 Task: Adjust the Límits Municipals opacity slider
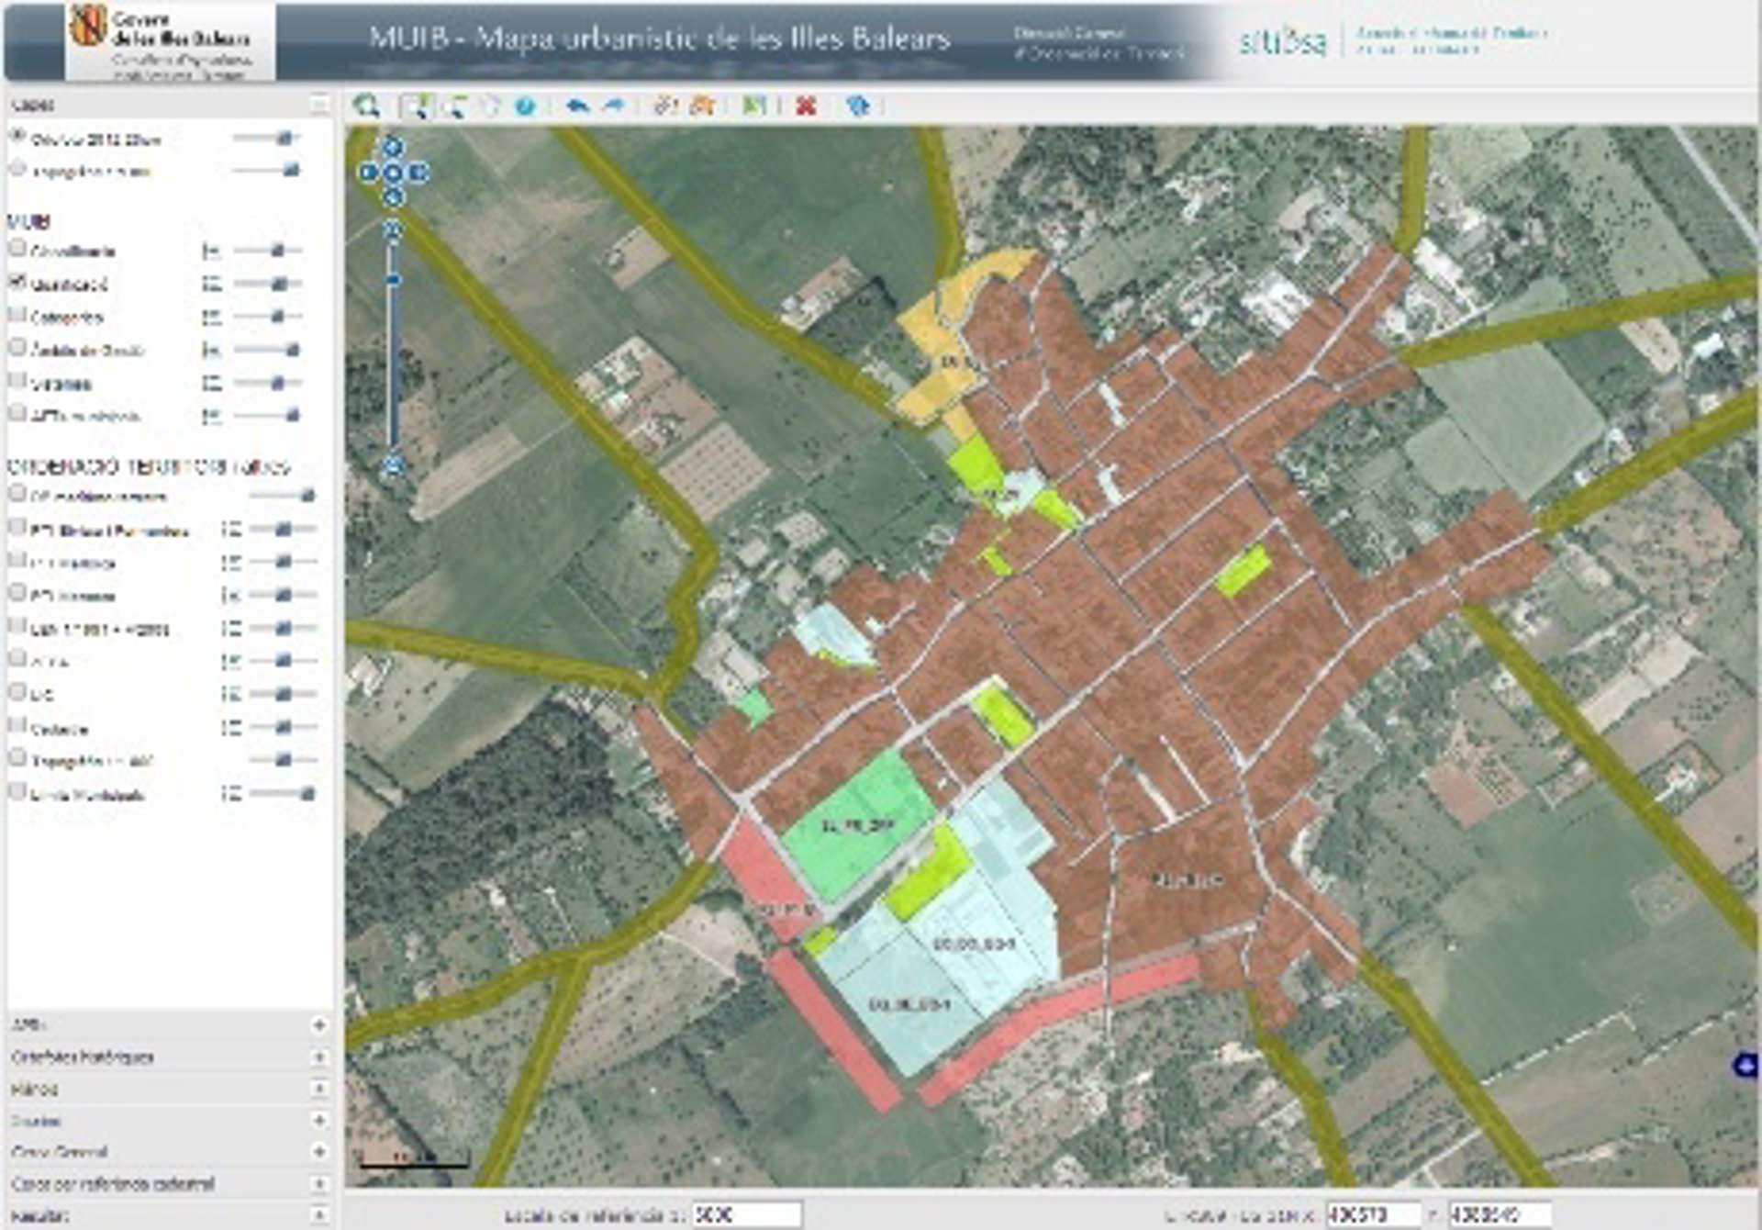point(307,793)
